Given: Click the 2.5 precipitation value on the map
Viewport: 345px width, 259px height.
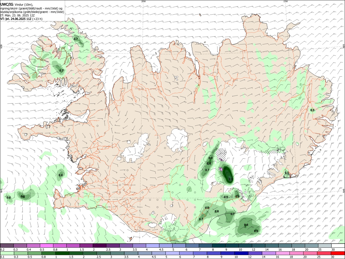Looking at the screenshot, I should point(231,179).
